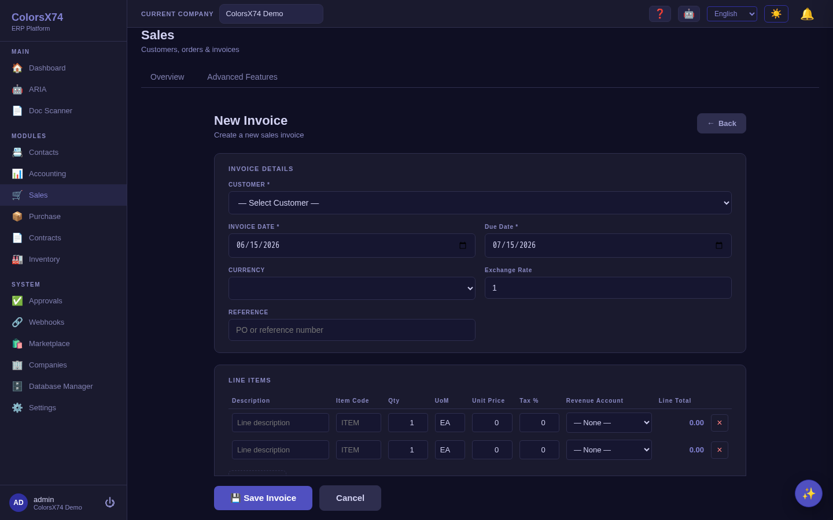The width and height of the screenshot is (833, 520).
Task: Open second row Revenue Account dropdown
Action: (609, 450)
